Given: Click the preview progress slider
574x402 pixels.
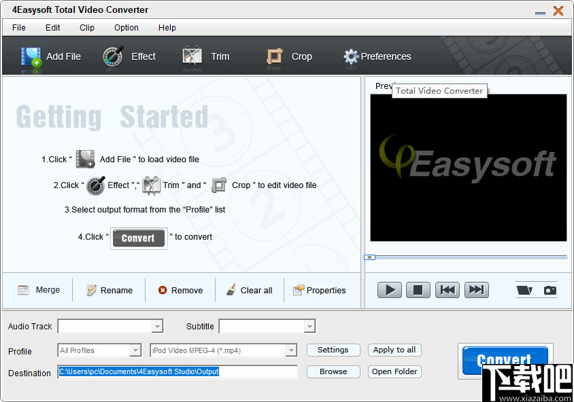Looking at the screenshot, I should pyautogui.click(x=371, y=257).
